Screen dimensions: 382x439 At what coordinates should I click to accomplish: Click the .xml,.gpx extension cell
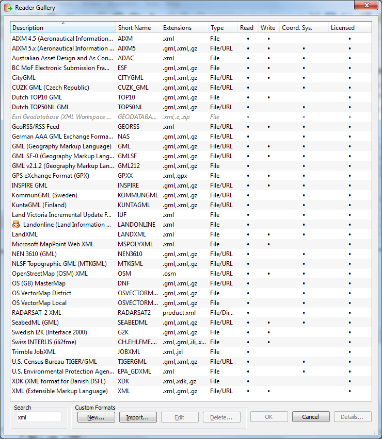[x=174, y=176]
